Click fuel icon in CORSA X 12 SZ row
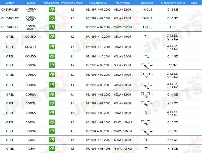Image resolution: width=202 pixels, height=153 pixels. [x=52, y=75]
